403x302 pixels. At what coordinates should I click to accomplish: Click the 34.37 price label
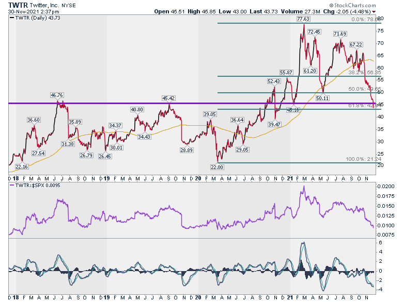[x=115, y=126]
